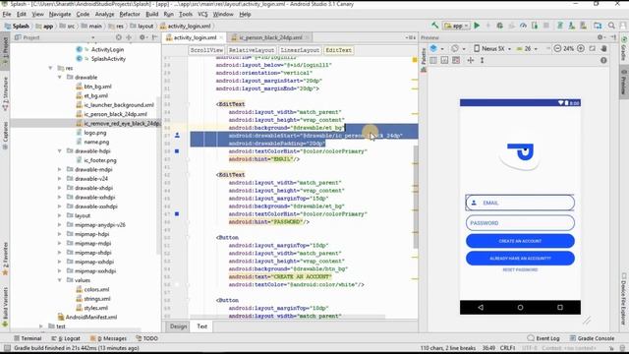
Task: Click the Debug app bug icon
Action: click(x=500, y=26)
